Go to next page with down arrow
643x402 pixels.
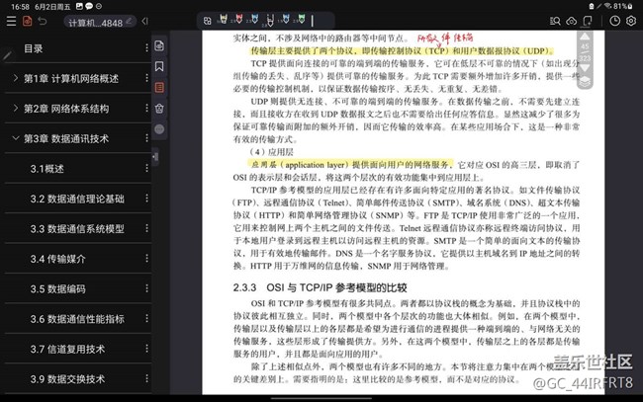point(585,68)
